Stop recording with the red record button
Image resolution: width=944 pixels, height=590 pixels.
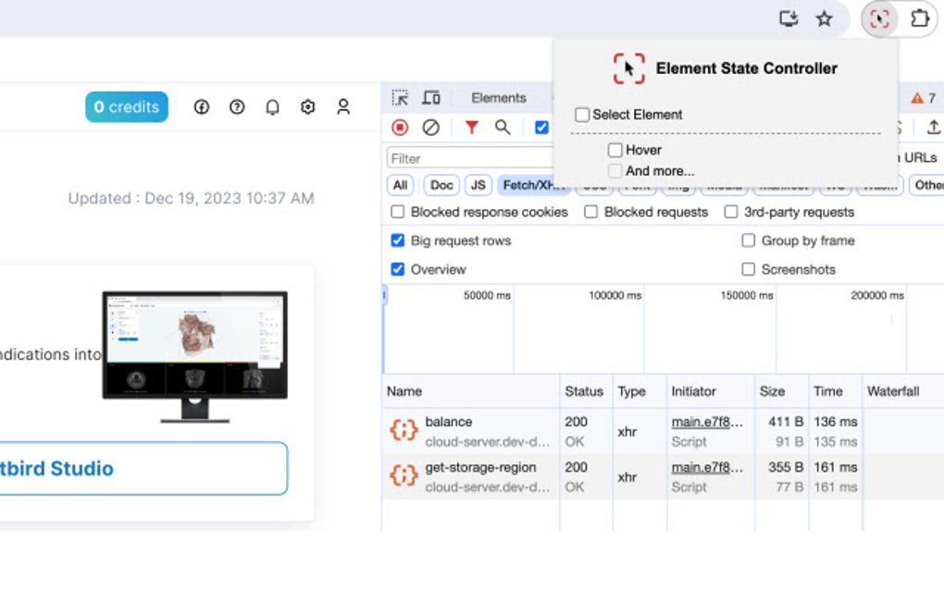pyautogui.click(x=400, y=128)
